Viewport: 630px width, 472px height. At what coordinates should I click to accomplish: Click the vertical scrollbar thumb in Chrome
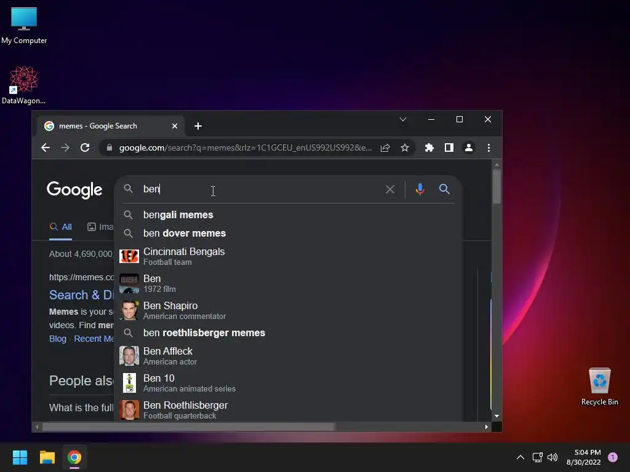point(496,187)
